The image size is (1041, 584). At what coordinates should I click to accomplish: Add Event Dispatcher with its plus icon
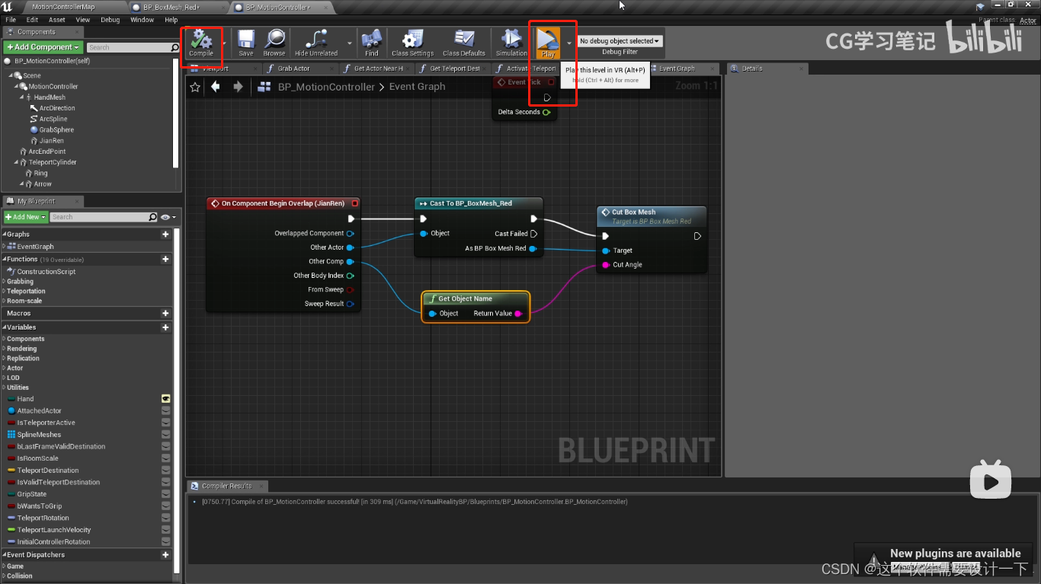(x=165, y=555)
